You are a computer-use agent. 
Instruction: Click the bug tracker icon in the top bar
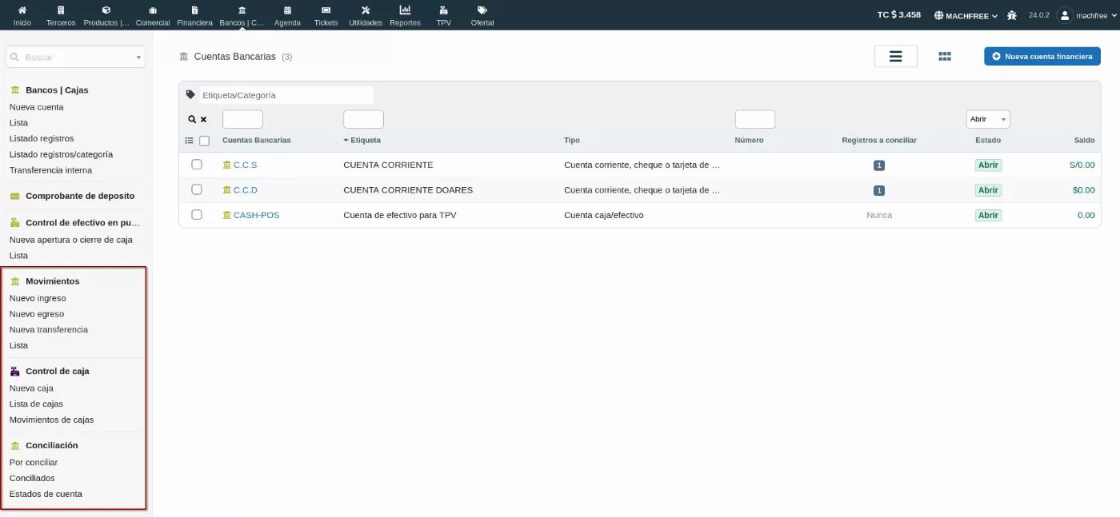tap(1012, 15)
